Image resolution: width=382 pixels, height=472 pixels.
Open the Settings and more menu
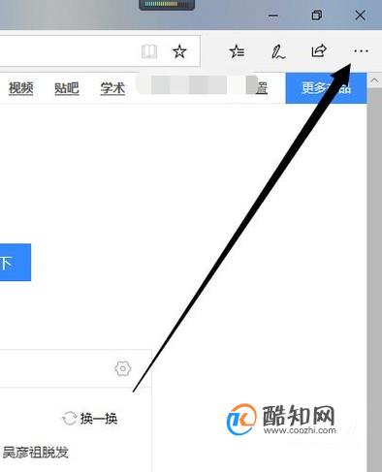(x=361, y=51)
